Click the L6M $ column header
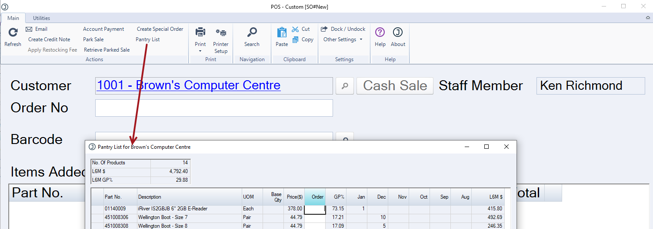This screenshot has height=229, width=653. pos(488,197)
